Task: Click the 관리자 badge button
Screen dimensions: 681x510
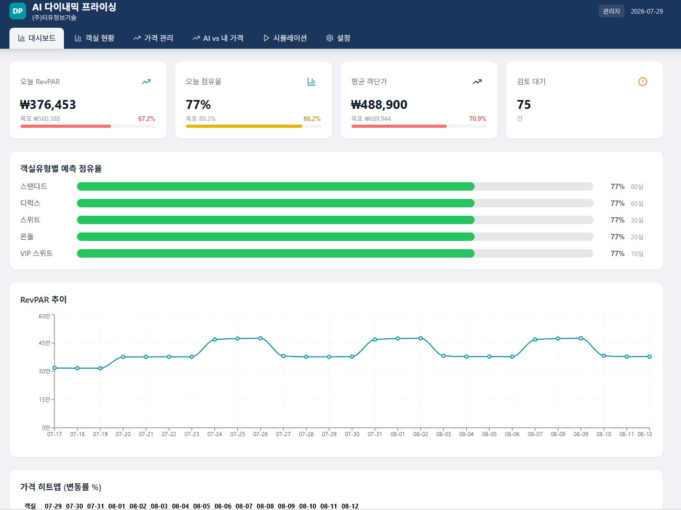Action: pos(611,11)
